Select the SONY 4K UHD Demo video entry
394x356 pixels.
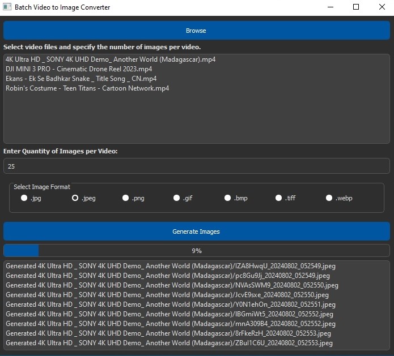(111, 59)
